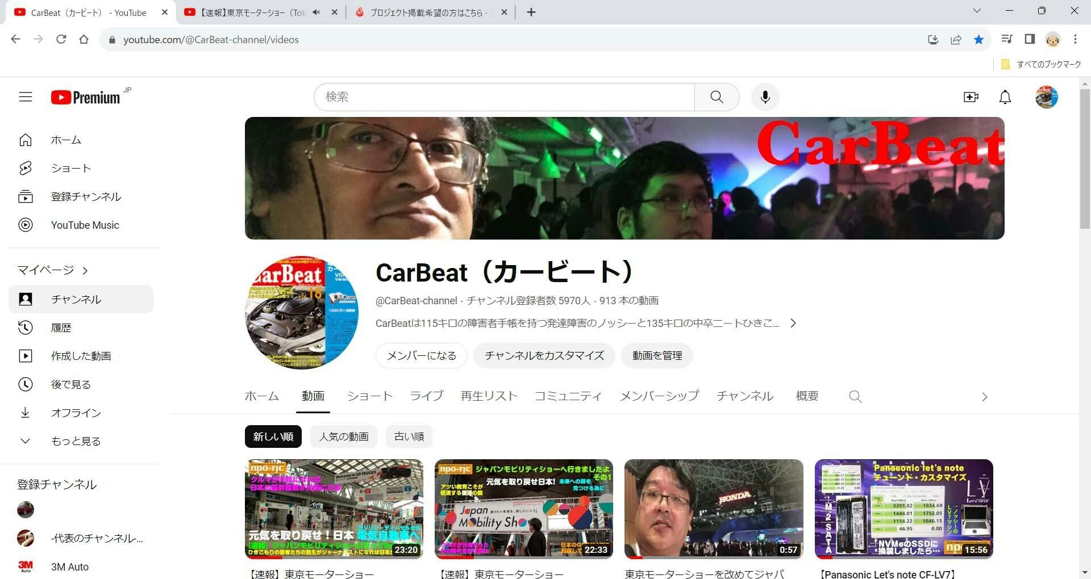Expand the channel description chevron

(793, 323)
